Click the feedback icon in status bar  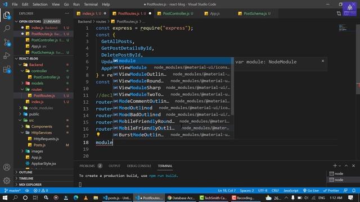345,191
